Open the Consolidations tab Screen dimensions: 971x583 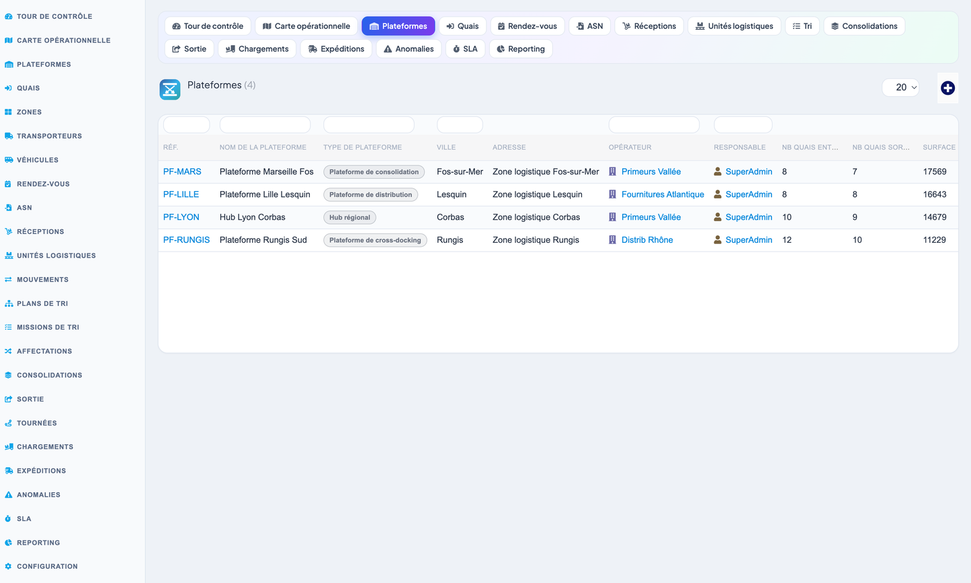[x=864, y=26]
